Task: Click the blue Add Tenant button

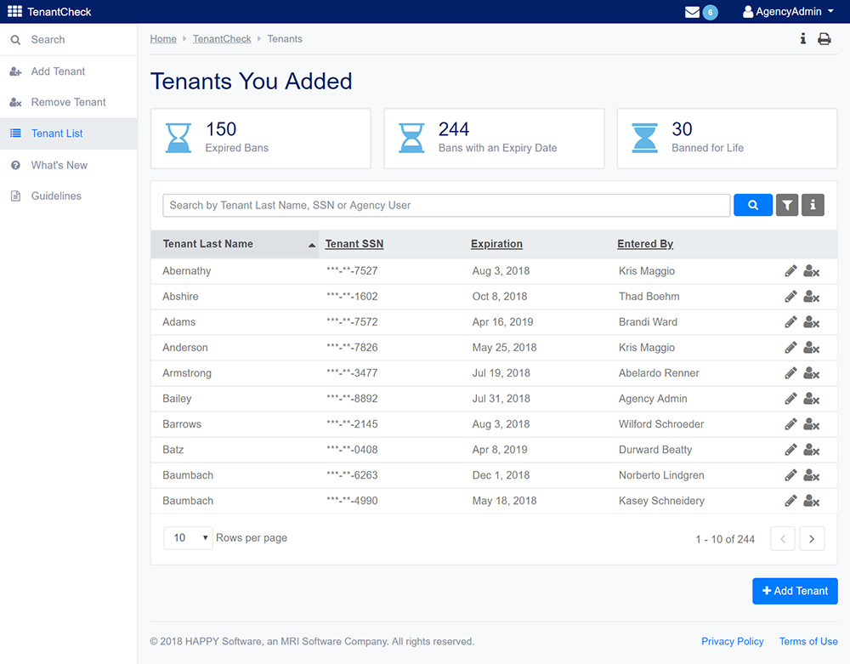Action: [x=795, y=591]
